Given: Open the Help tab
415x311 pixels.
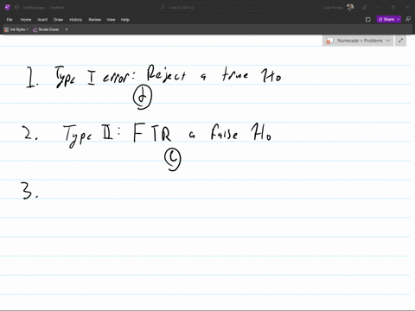Looking at the screenshot, I should (x=125, y=20).
